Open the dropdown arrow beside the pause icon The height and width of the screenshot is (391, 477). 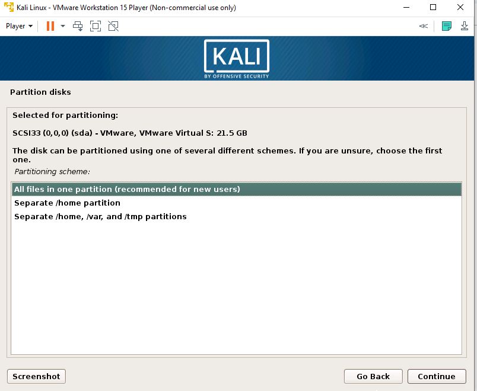point(62,26)
